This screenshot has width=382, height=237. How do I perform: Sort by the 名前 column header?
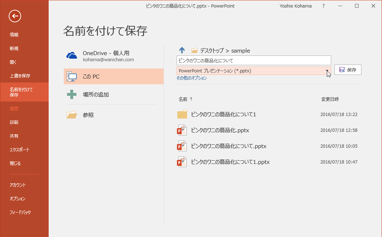(183, 99)
